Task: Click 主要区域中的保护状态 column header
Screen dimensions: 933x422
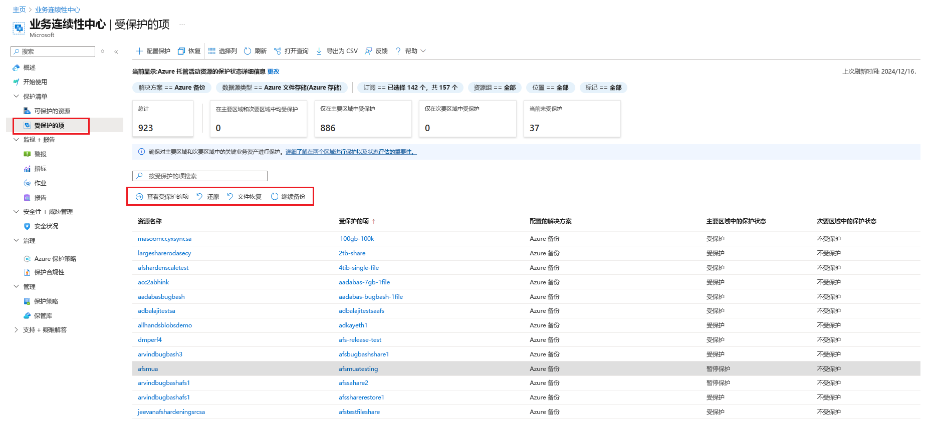Action: [x=736, y=221]
